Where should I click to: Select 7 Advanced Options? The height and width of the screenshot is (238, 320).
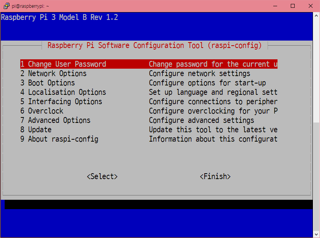click(x=55, y=120)
